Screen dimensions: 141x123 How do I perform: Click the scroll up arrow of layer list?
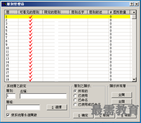pos(134,12)
